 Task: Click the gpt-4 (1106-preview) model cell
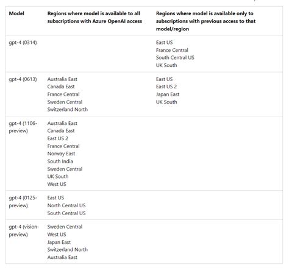[23, 127]
